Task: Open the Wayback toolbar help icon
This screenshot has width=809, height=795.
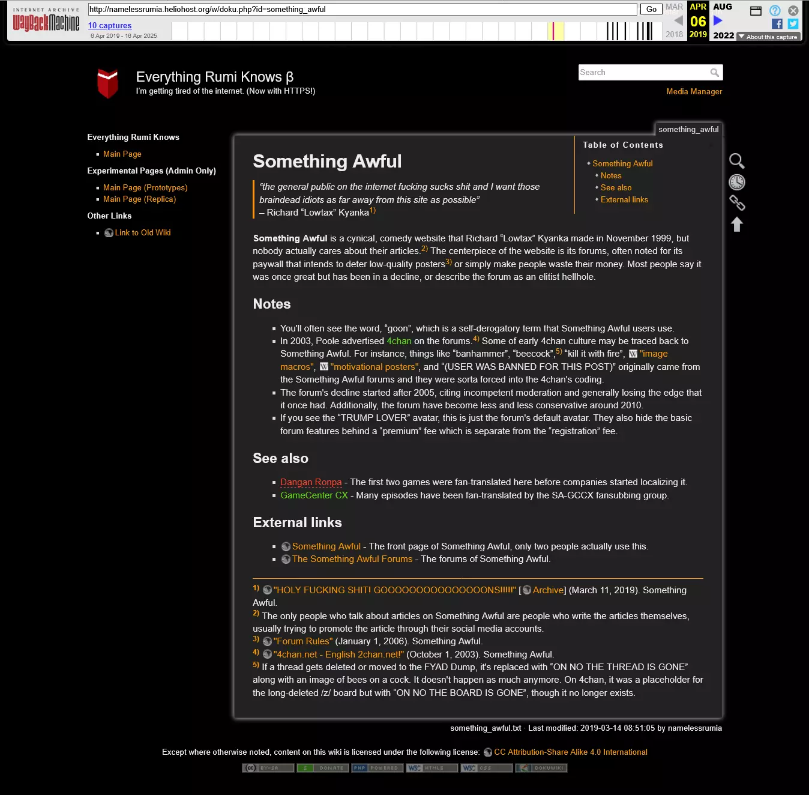Action: point(775,10)
